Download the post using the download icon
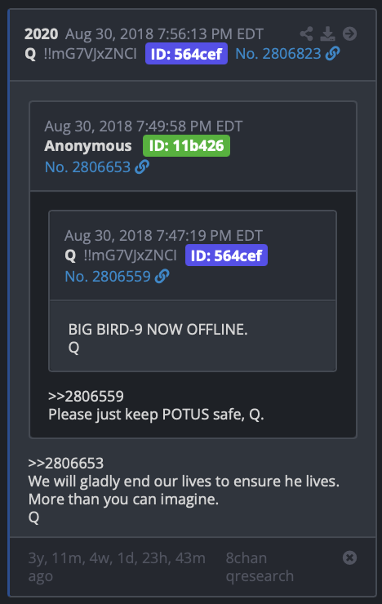 click(327, 34)
